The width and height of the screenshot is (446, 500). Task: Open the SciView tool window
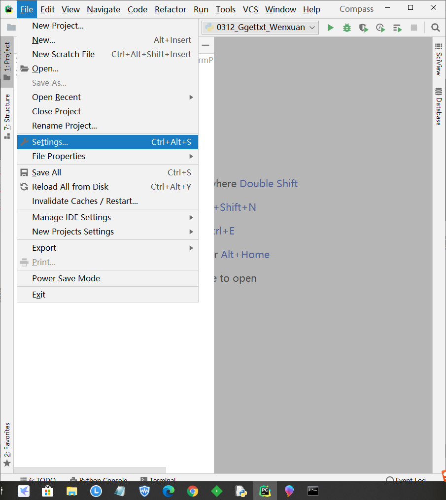439,60
